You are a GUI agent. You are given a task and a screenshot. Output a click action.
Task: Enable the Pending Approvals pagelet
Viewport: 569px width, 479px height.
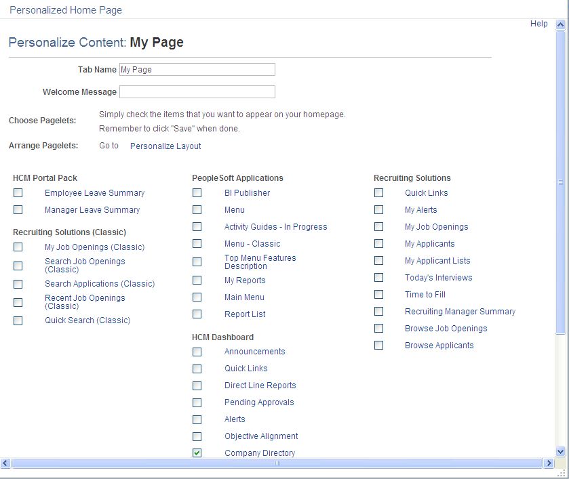tap(197, 402)
